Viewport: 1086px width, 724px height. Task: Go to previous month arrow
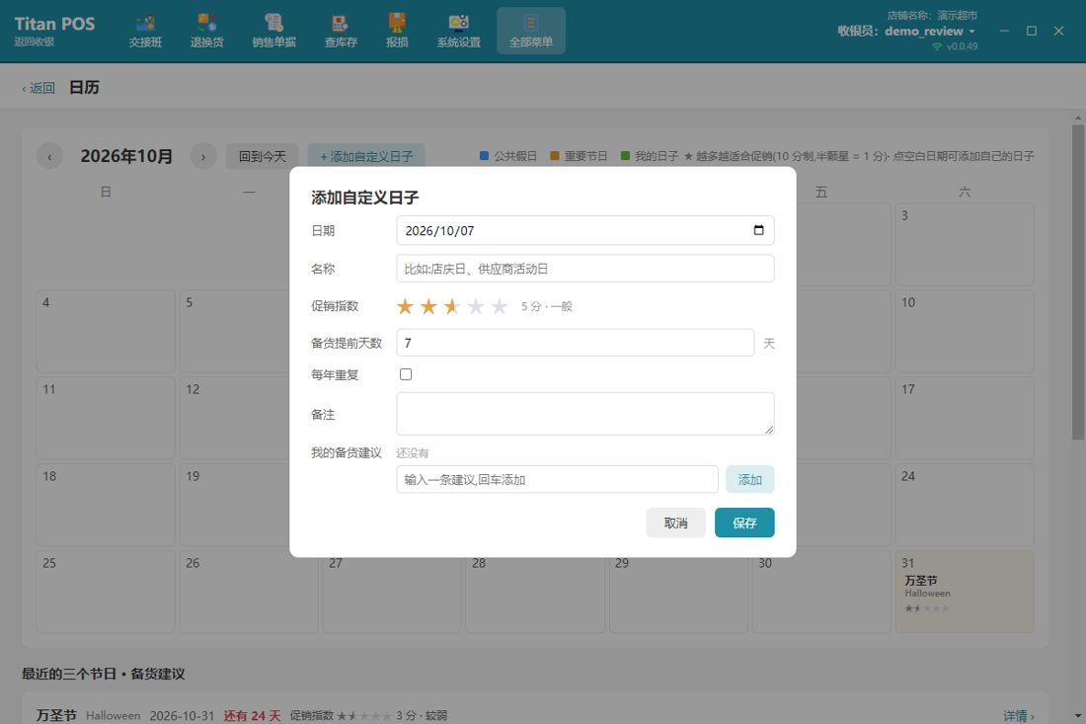coord(50,157)
